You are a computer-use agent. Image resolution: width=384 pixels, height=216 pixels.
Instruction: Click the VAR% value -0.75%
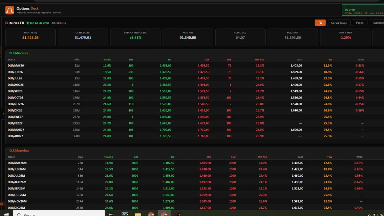(359, 104)
